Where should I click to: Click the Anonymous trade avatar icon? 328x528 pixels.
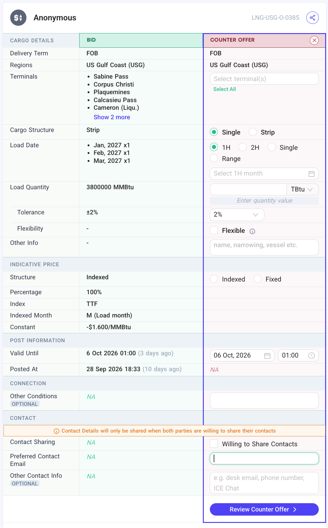pos(18,17)
